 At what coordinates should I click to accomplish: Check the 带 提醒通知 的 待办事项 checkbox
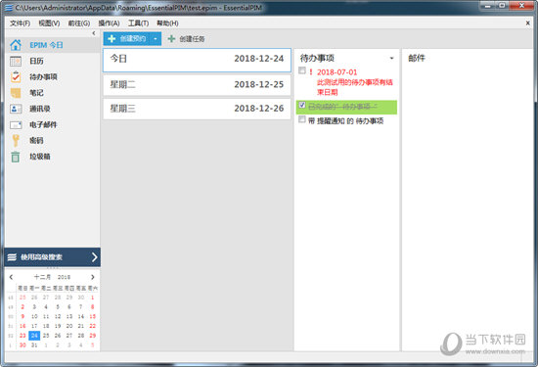click(302, 119)
